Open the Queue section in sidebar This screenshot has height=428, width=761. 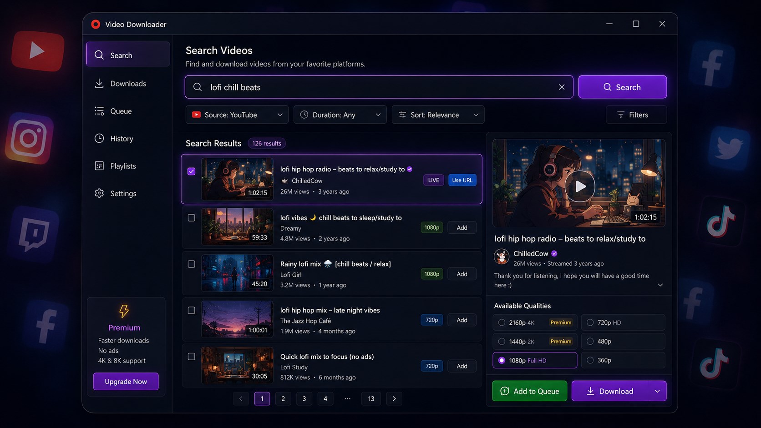click(128, 111)
